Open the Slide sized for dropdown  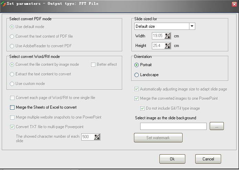pos(192,26)
